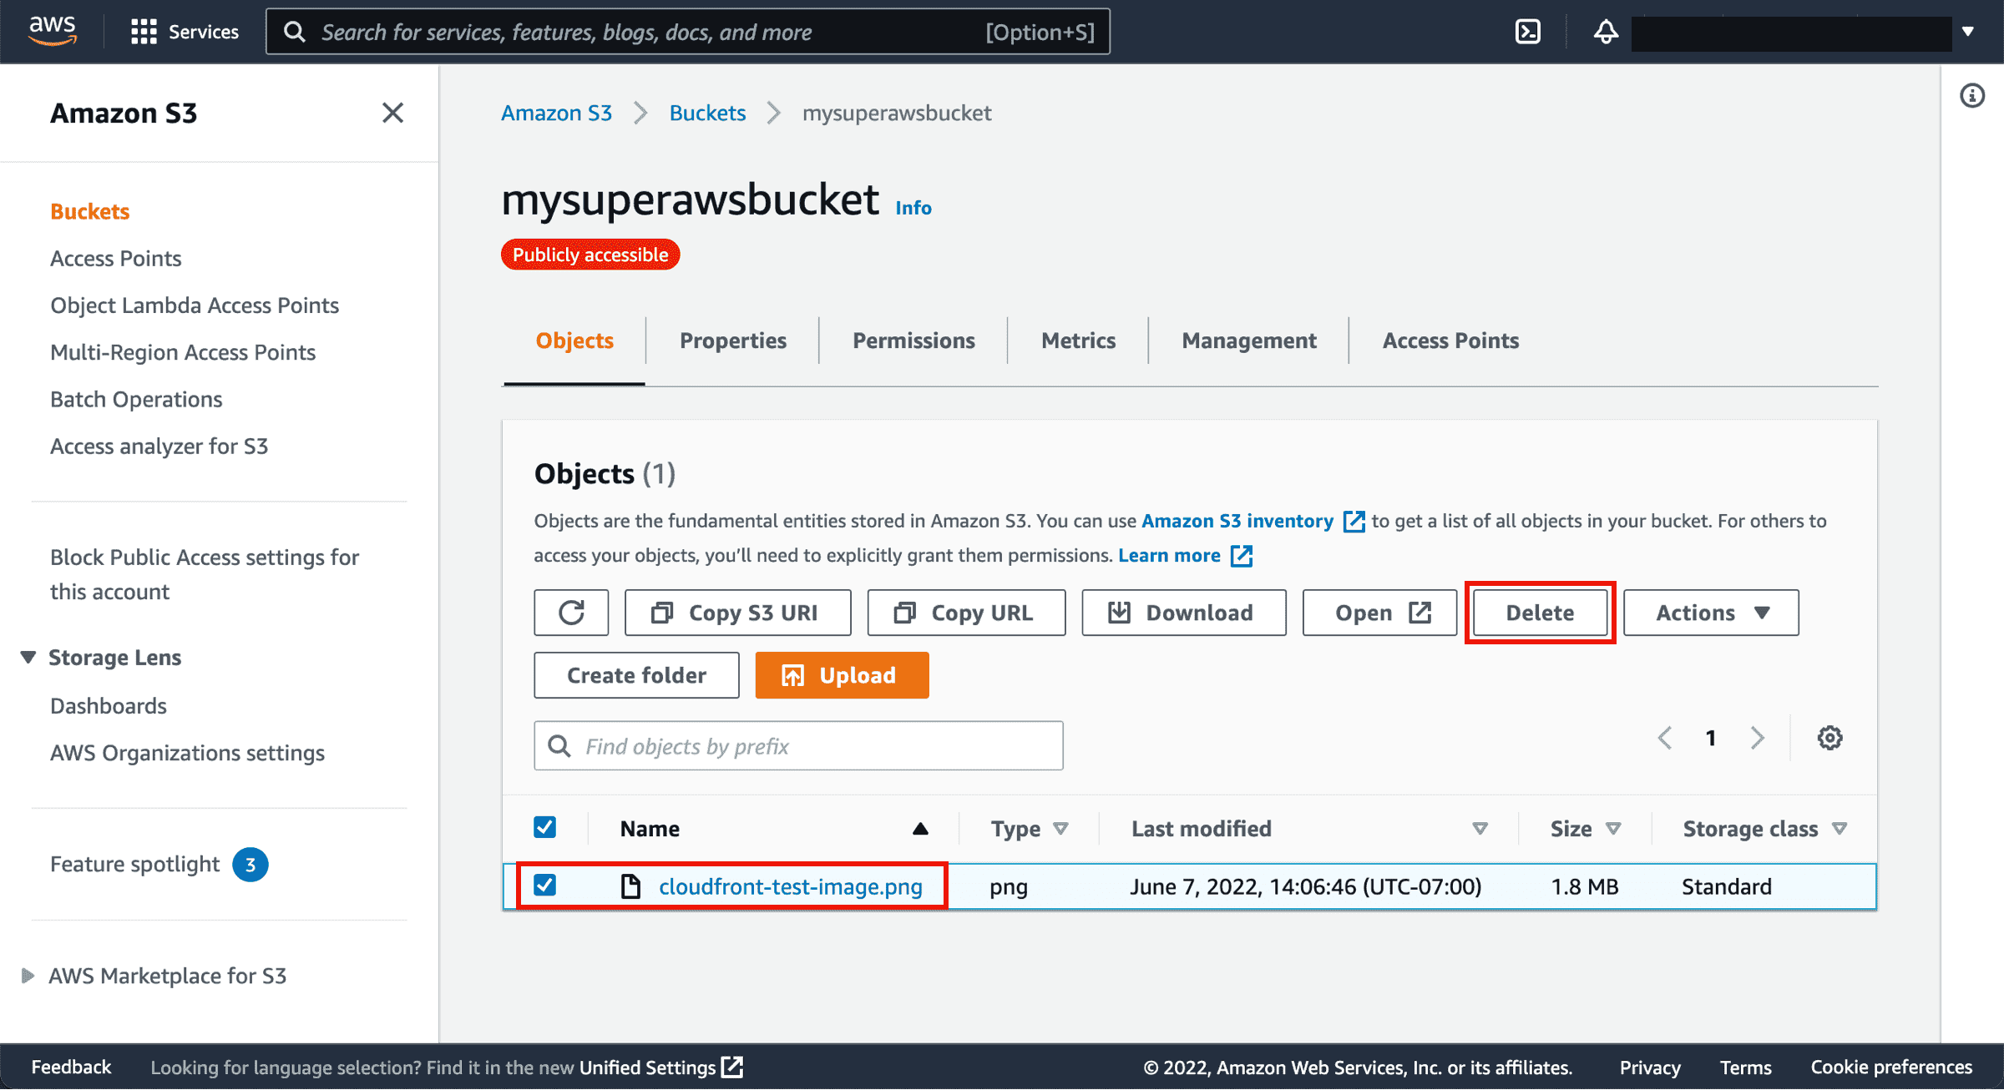The width and height of the screenshot is (2004, 1090).
Task: Click the Feature spotlight badge 3
Action: pyautogui.click(x=250, y=865)
